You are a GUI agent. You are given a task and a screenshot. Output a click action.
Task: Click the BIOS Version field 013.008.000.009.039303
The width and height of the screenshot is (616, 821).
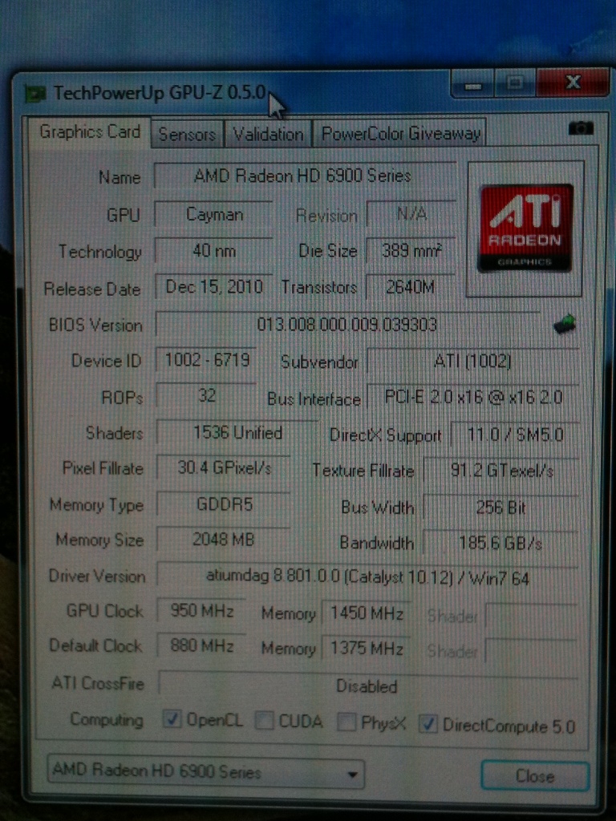[347, 326]
